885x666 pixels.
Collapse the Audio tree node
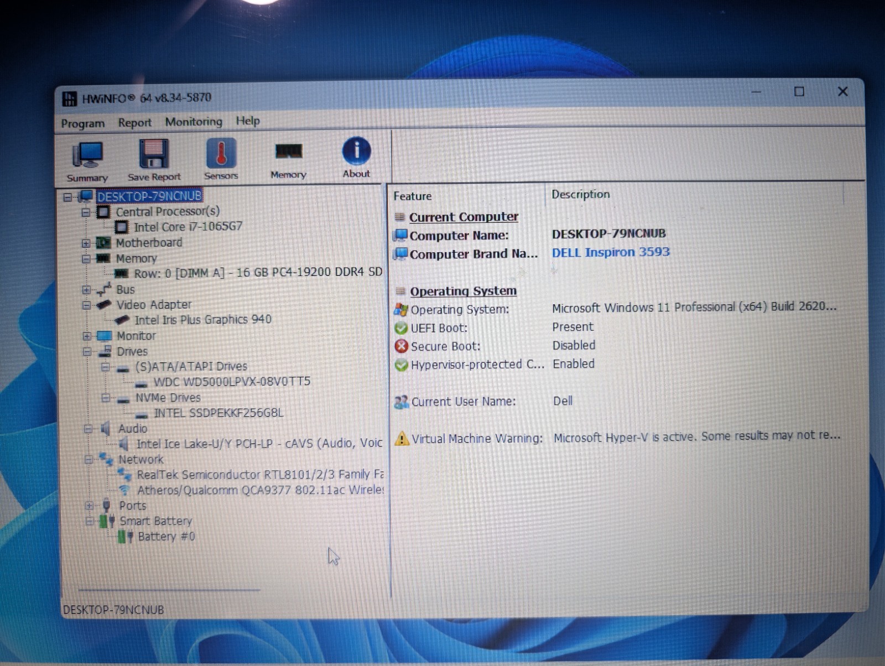pos(88,429)
